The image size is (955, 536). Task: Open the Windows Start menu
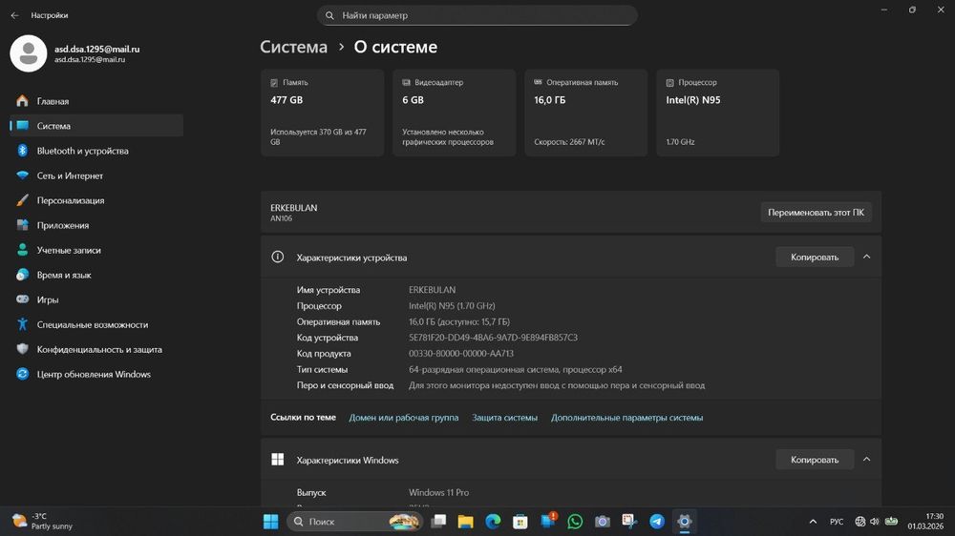click(x=271, y=522)
